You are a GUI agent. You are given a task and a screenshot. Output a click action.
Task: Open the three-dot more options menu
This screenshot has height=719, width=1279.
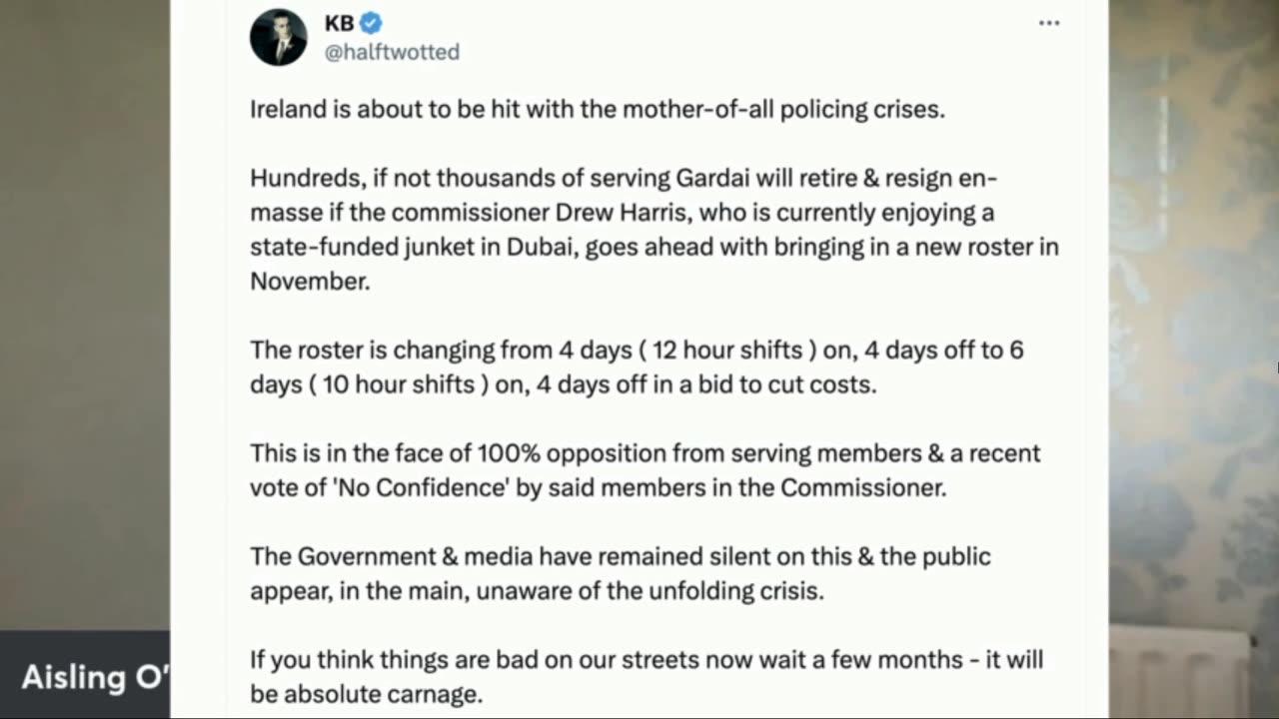1048,23
